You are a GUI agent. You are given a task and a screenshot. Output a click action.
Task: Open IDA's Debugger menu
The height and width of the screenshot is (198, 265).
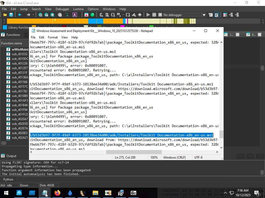point(62,9)
